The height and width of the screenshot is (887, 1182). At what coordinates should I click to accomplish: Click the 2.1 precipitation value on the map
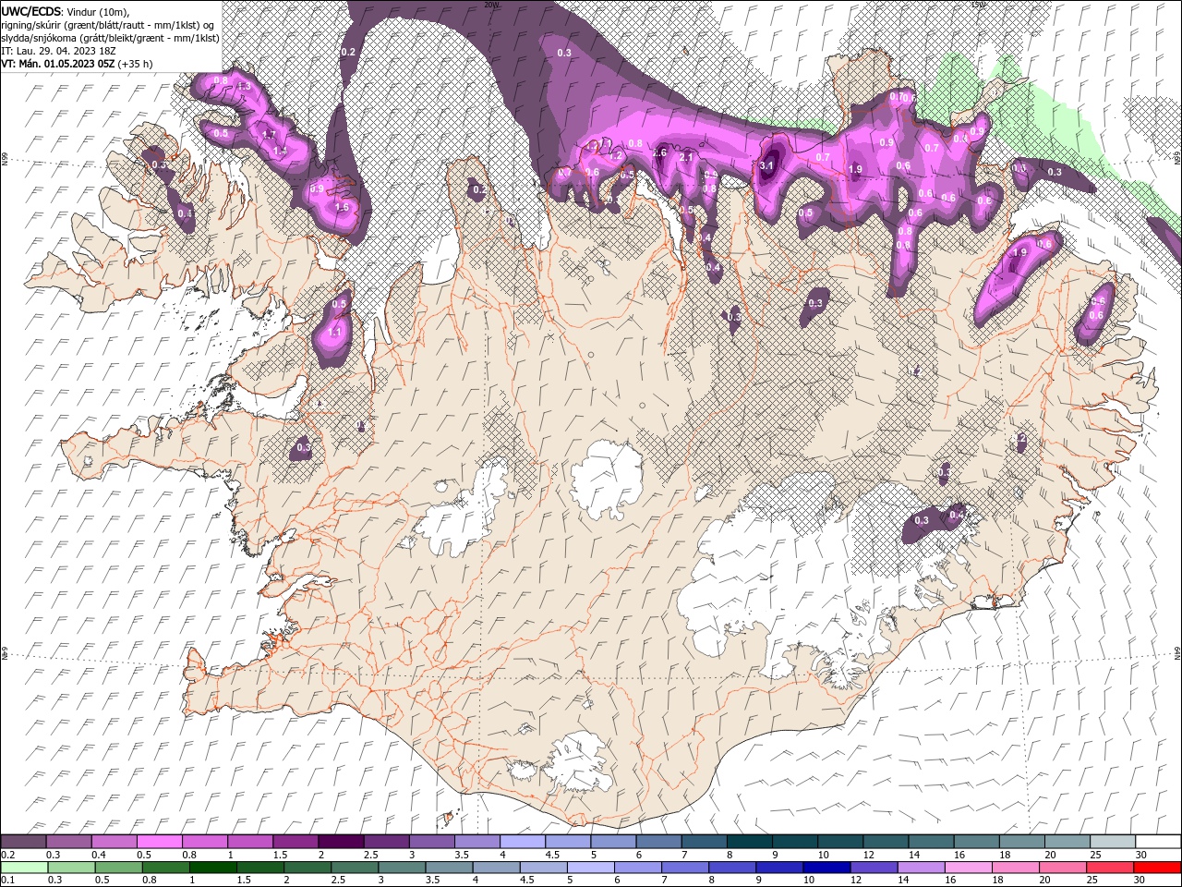click(686, 158)
